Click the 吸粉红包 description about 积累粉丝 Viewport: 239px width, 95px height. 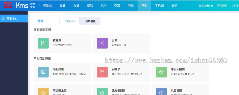(69, 74)
